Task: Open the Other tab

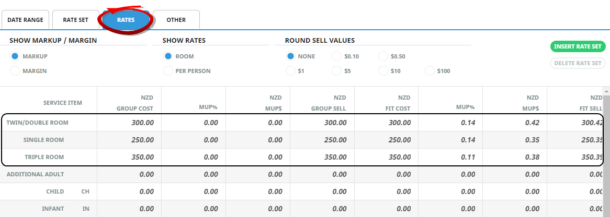Action: click(176, 20)
